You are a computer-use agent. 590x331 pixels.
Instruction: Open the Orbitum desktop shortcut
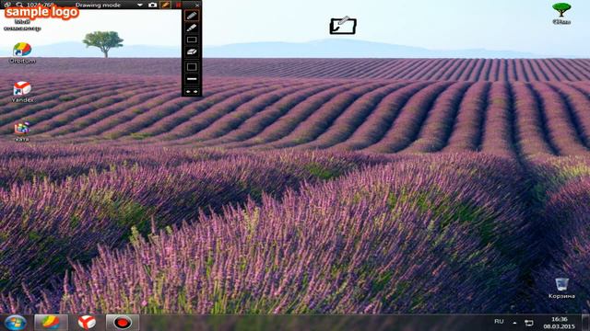22,53
